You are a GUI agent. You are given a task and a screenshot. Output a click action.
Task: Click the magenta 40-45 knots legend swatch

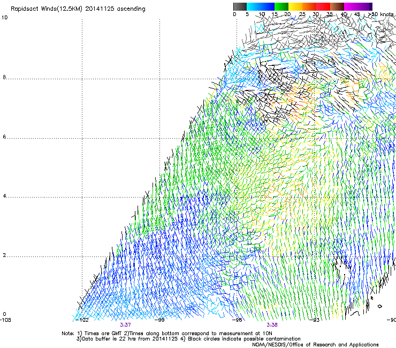click(x=351, y=6)
